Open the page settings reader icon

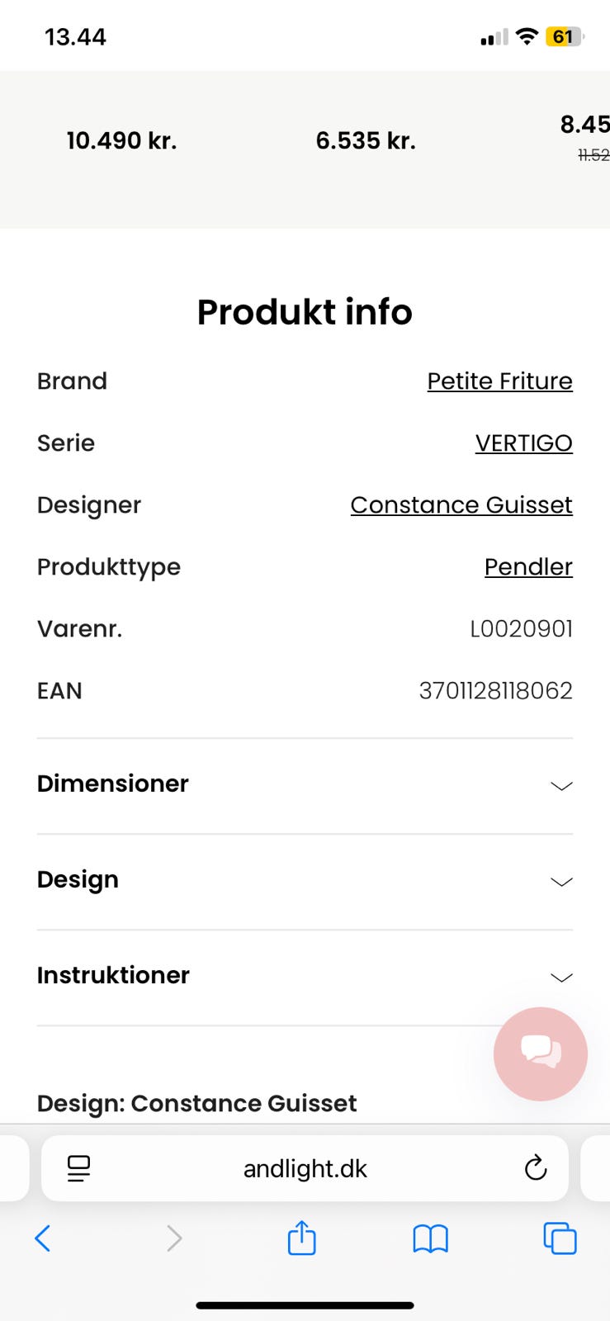[79, 1167]
